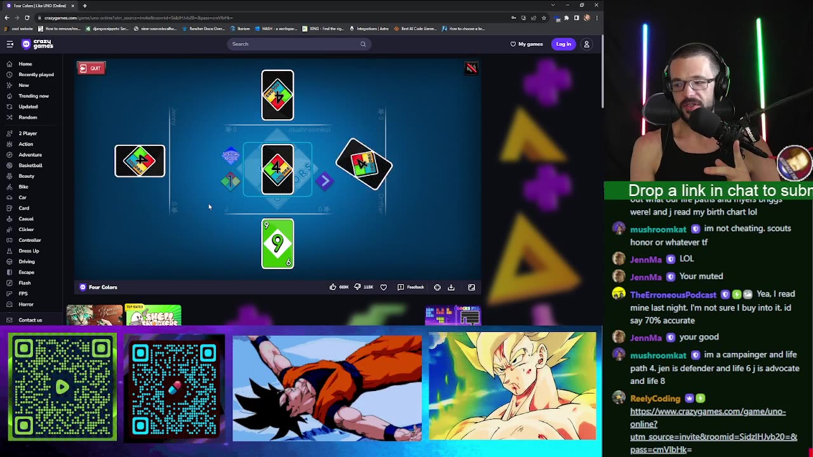This screenshot has width=813, height=457.
Task: Play the green 9 card in hand
Action: (278, 244)
